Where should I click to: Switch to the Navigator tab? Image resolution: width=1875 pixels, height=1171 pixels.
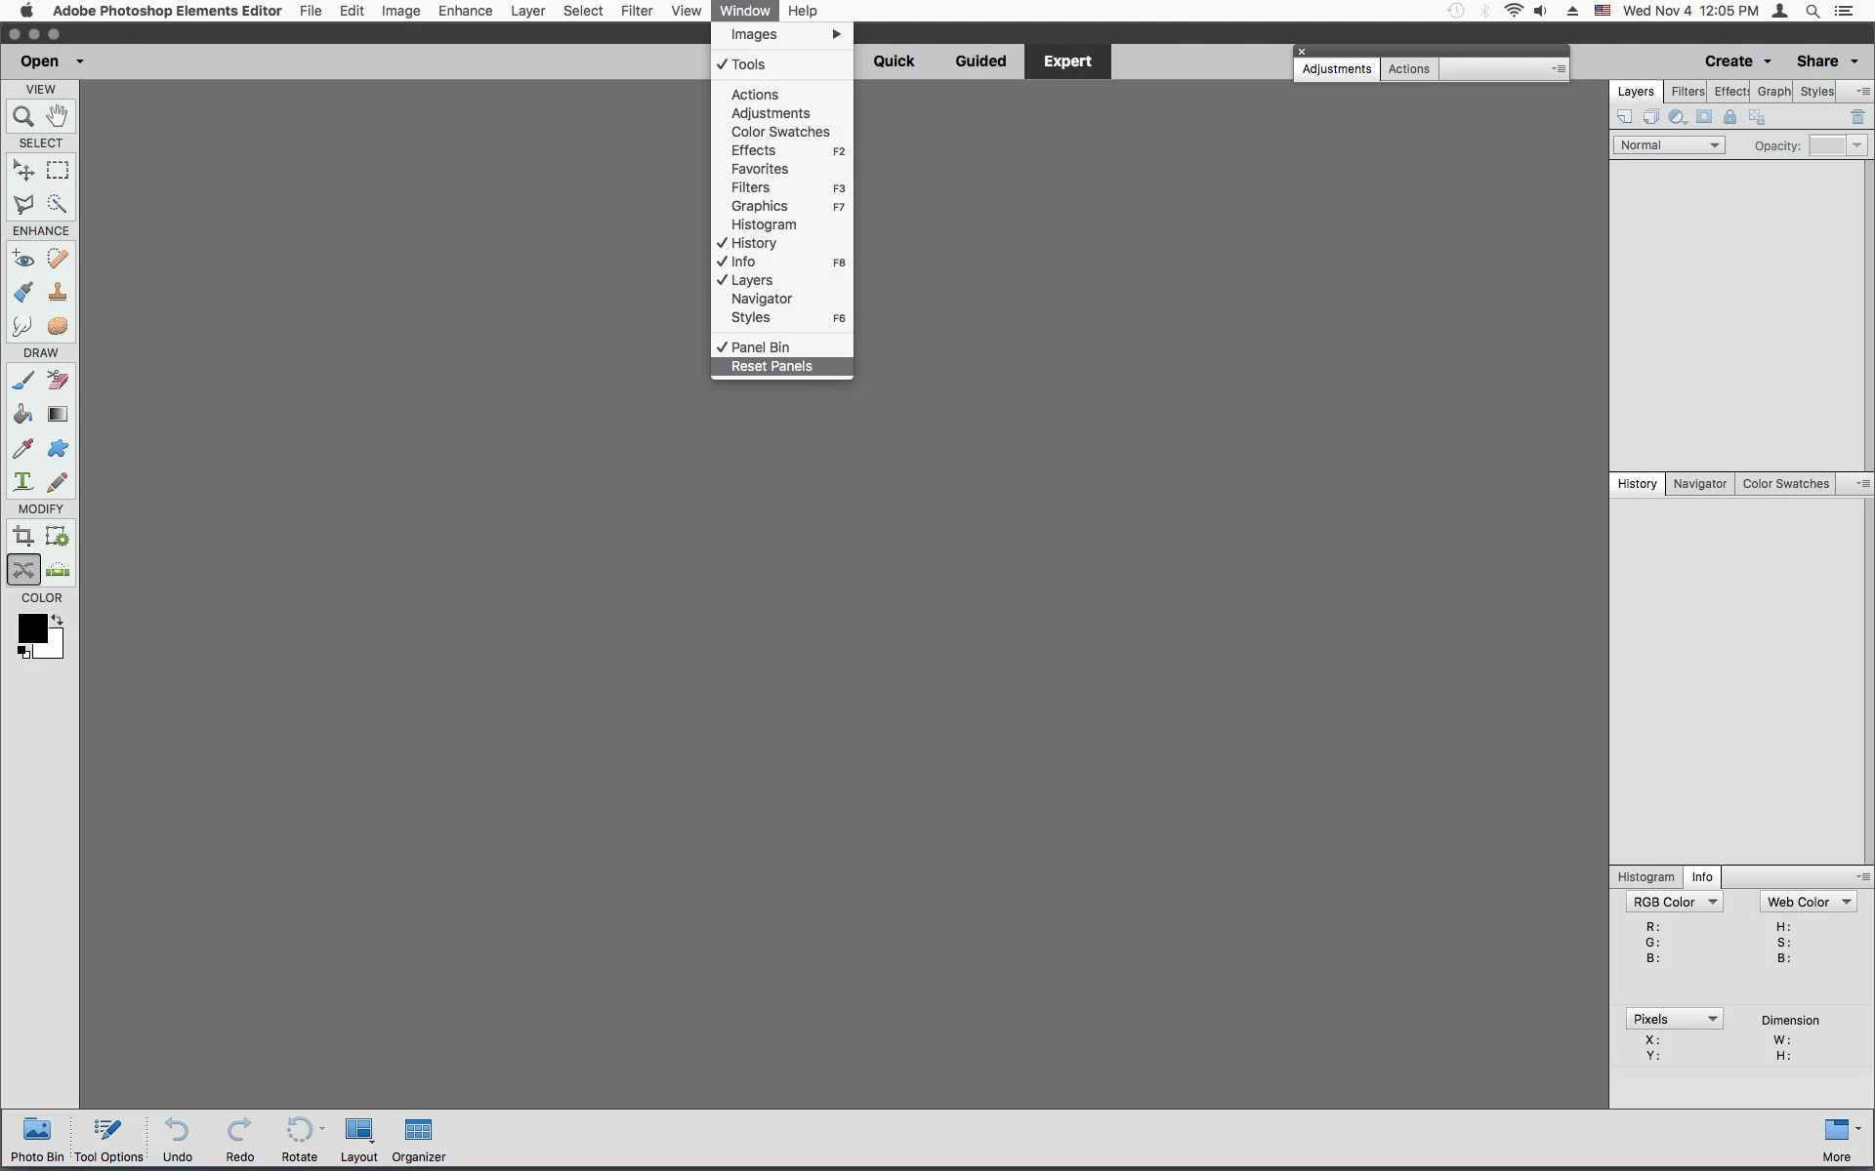(x=1699, y=484)
